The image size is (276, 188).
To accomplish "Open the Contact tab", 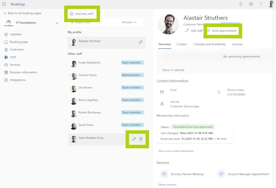I will coord(181,44).
